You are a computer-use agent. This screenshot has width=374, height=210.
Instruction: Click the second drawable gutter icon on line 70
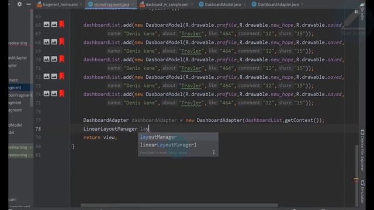54,59
